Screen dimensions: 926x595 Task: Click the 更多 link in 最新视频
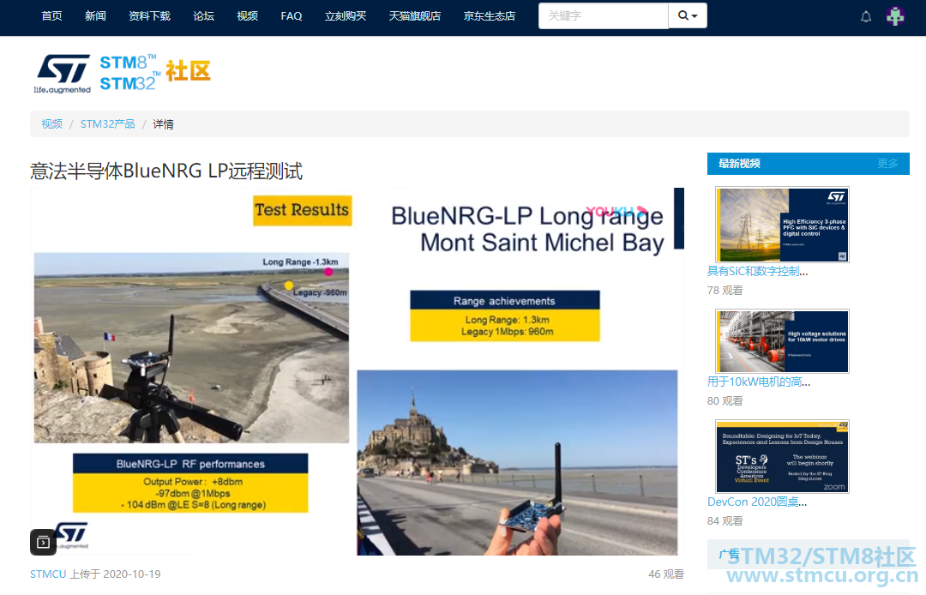coord(887,164)
